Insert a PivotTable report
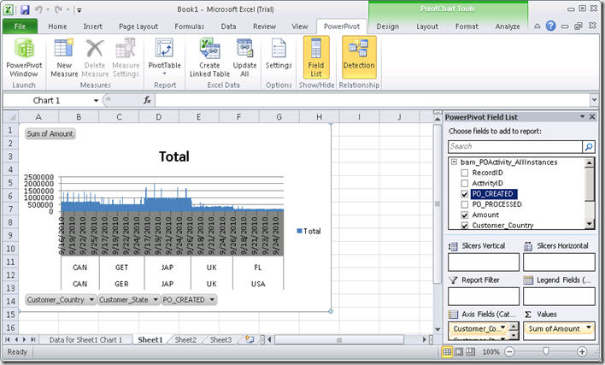This screenshot has height=365, width=605. pos(165,58)
